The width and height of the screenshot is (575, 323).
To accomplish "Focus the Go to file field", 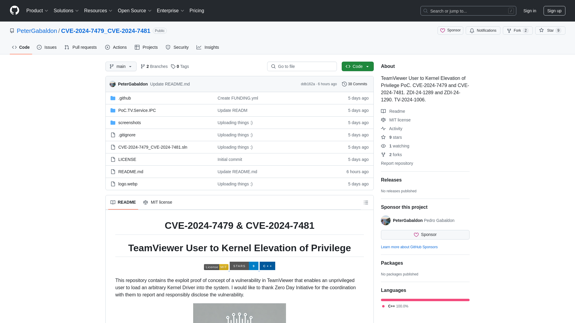I will click(x=302, y=66).
